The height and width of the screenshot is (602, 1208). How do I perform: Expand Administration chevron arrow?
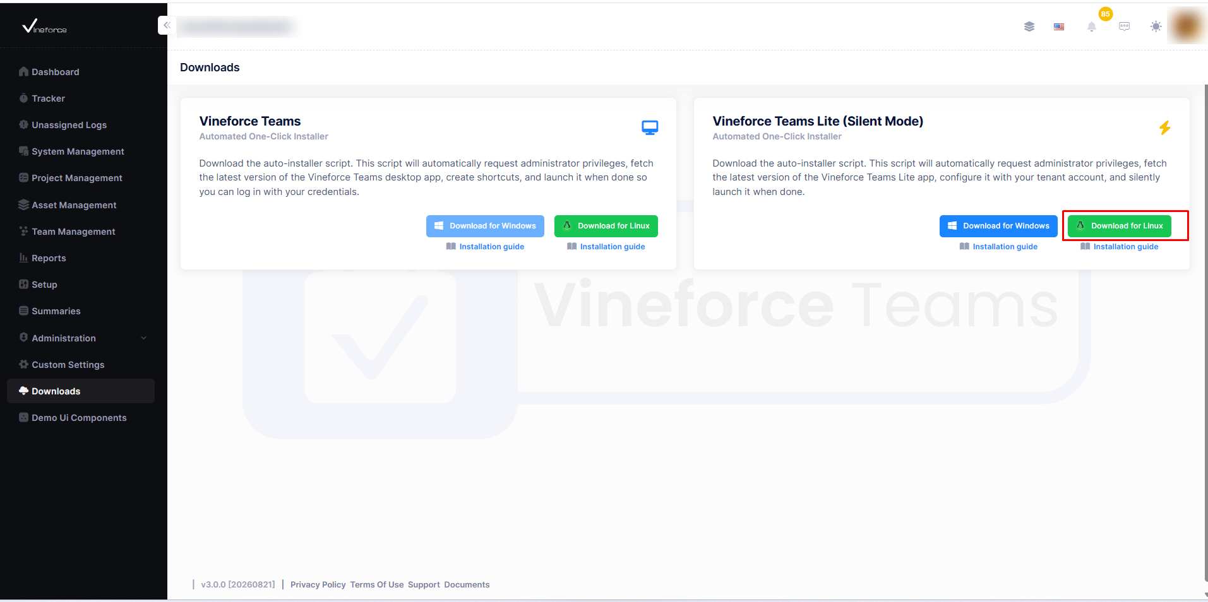143,338
